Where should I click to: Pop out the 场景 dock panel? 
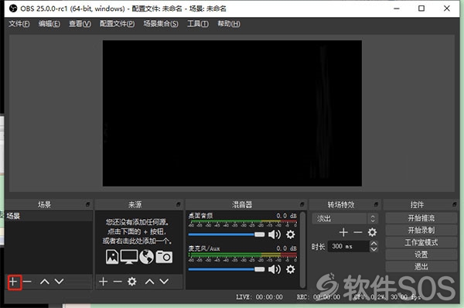[x=88, y=204]
